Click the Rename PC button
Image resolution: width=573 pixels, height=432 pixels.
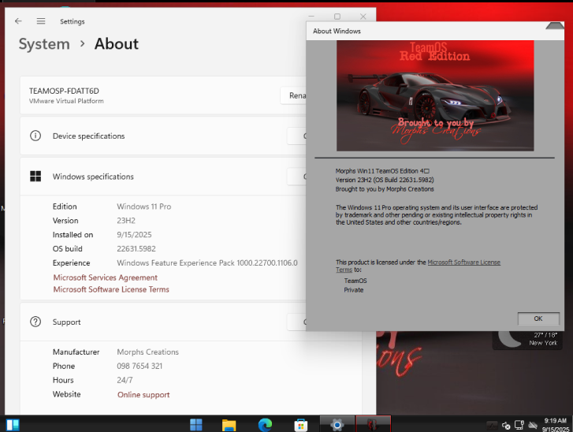[293, 95]
